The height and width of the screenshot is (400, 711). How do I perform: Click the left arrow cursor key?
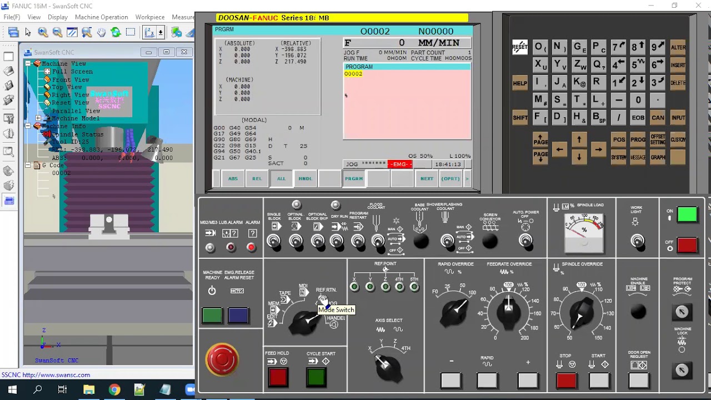[559, 149]
